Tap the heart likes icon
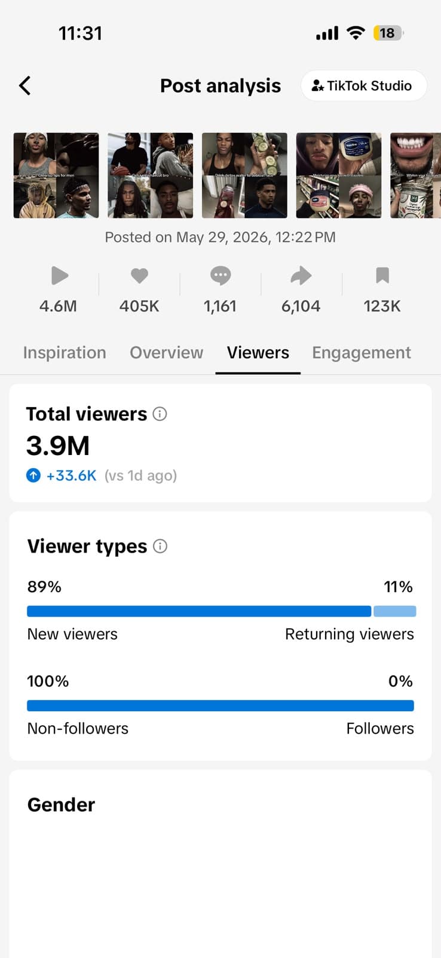441x958 pixels. (x=139, y=275)
